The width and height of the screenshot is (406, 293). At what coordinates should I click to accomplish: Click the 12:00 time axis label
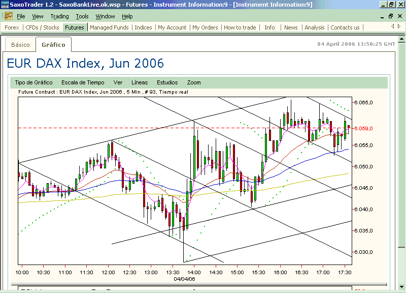click(x=108, y=273)
